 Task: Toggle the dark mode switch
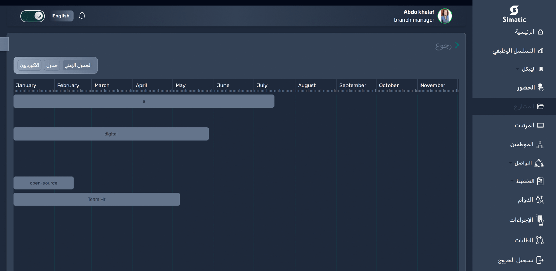[33, 16]
